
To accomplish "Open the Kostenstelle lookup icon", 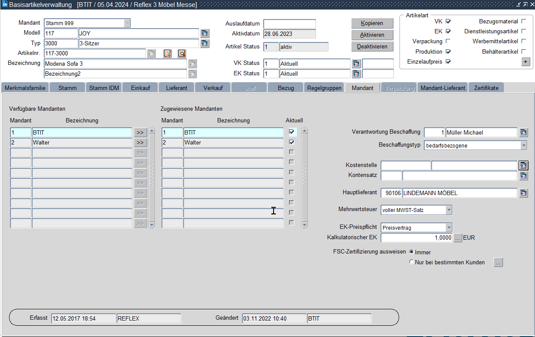I will pos(523,165).
